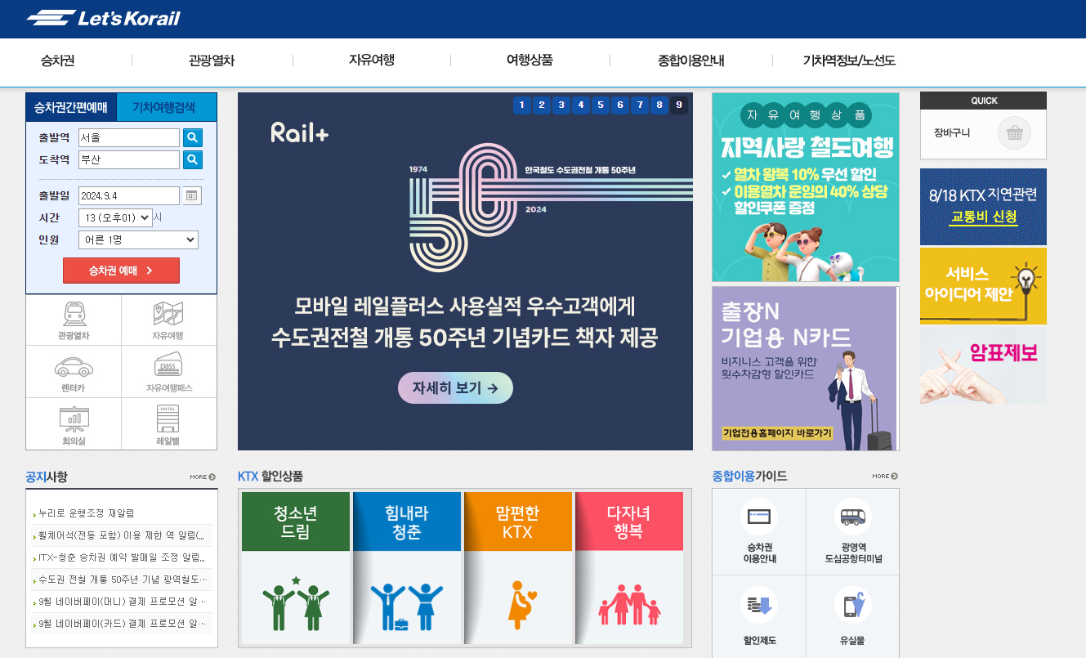Go to banner slide 8
The width and height of the screenshot is (1086, 658).
coord(659,105)
